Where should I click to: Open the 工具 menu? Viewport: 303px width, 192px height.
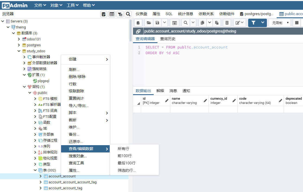pyautogui.click(x=72, y=5)
